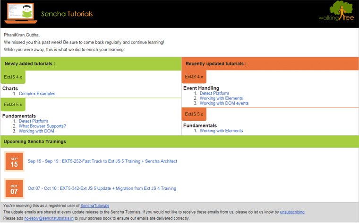Click the no-reply@senchatutorials.in email link
The image size is (359, 223).
tap(49, 218)
